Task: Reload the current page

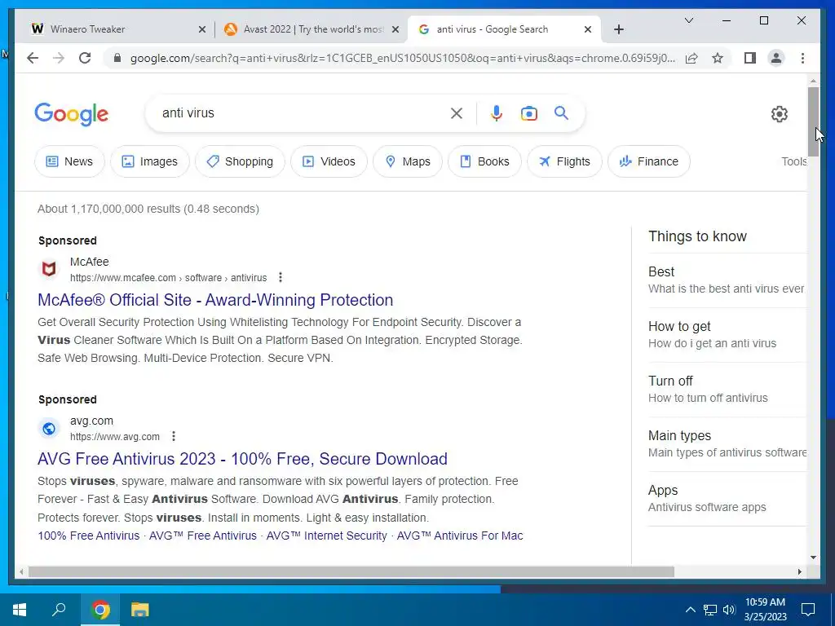Action: point(85,58)
